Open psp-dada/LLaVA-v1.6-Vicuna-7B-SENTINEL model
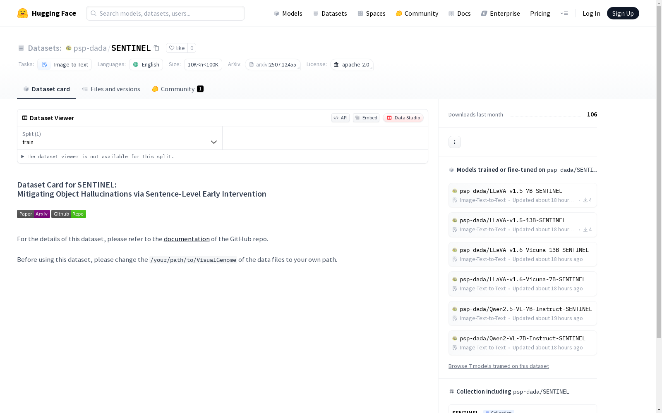Image resolution: width=662 pixels, height=413 pixels. (x=523, y=284)
